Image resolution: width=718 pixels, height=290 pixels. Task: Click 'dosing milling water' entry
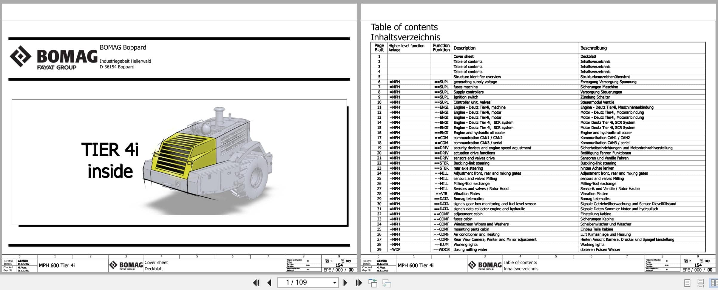tap(470, 249)
